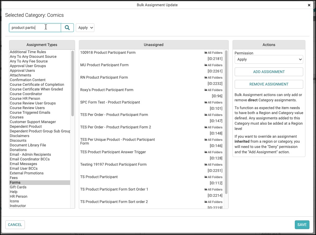Select 100918 Product Participant Form item
Screen dimensions: 316x235
tap(108, 53)
